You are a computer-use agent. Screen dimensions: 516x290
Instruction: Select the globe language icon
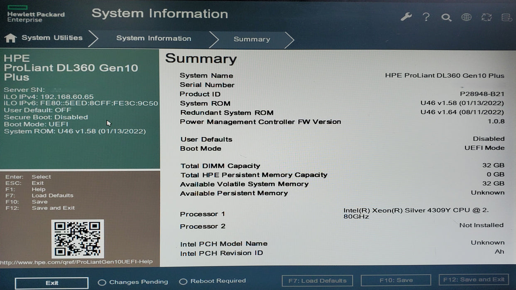click(x=467, y=17)
